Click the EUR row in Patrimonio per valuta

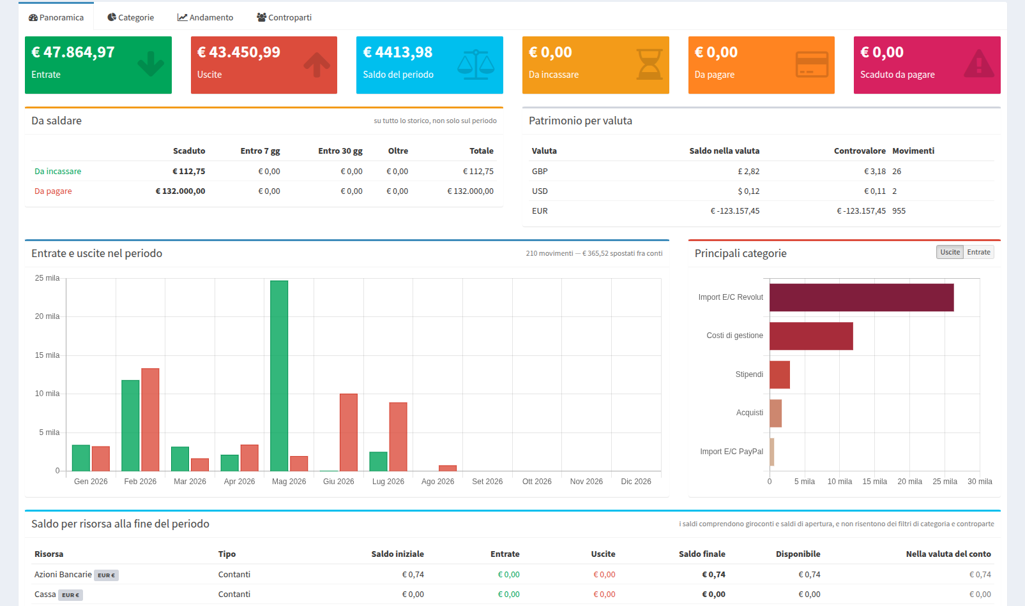click(761, 211)
